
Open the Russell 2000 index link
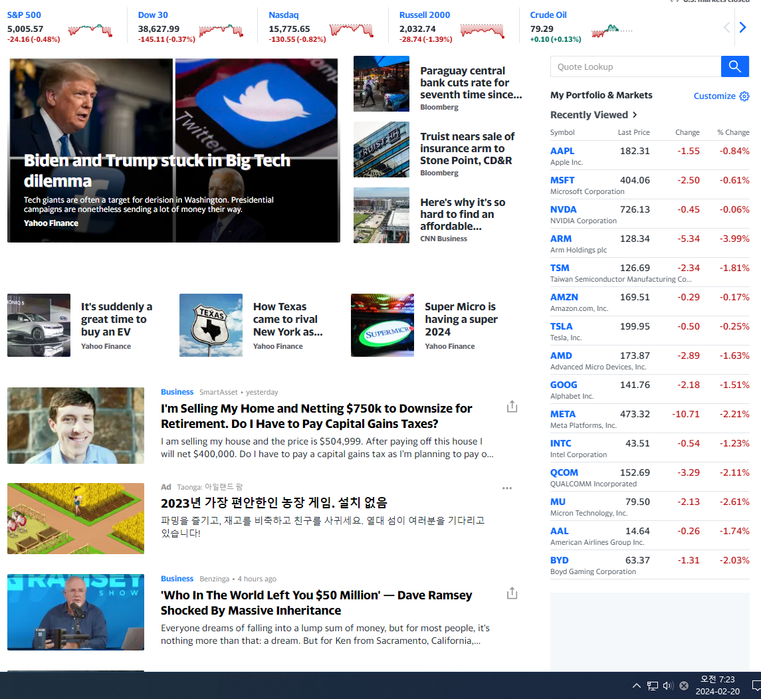tap(425, 15)
